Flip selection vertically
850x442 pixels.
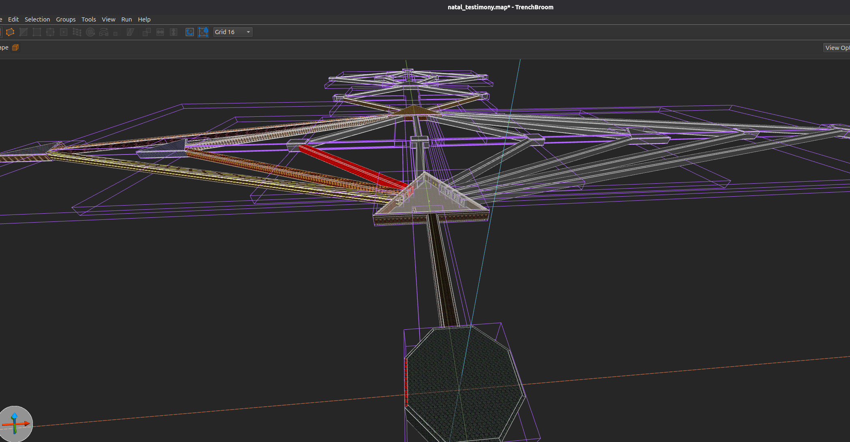(174, 32)
